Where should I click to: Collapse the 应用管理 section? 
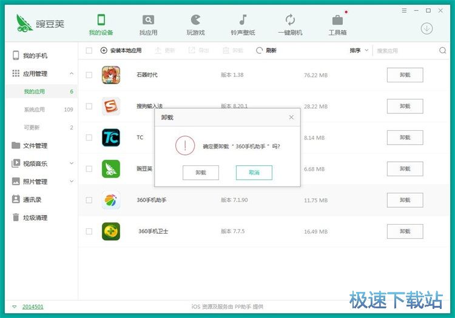tap(72, 73)
